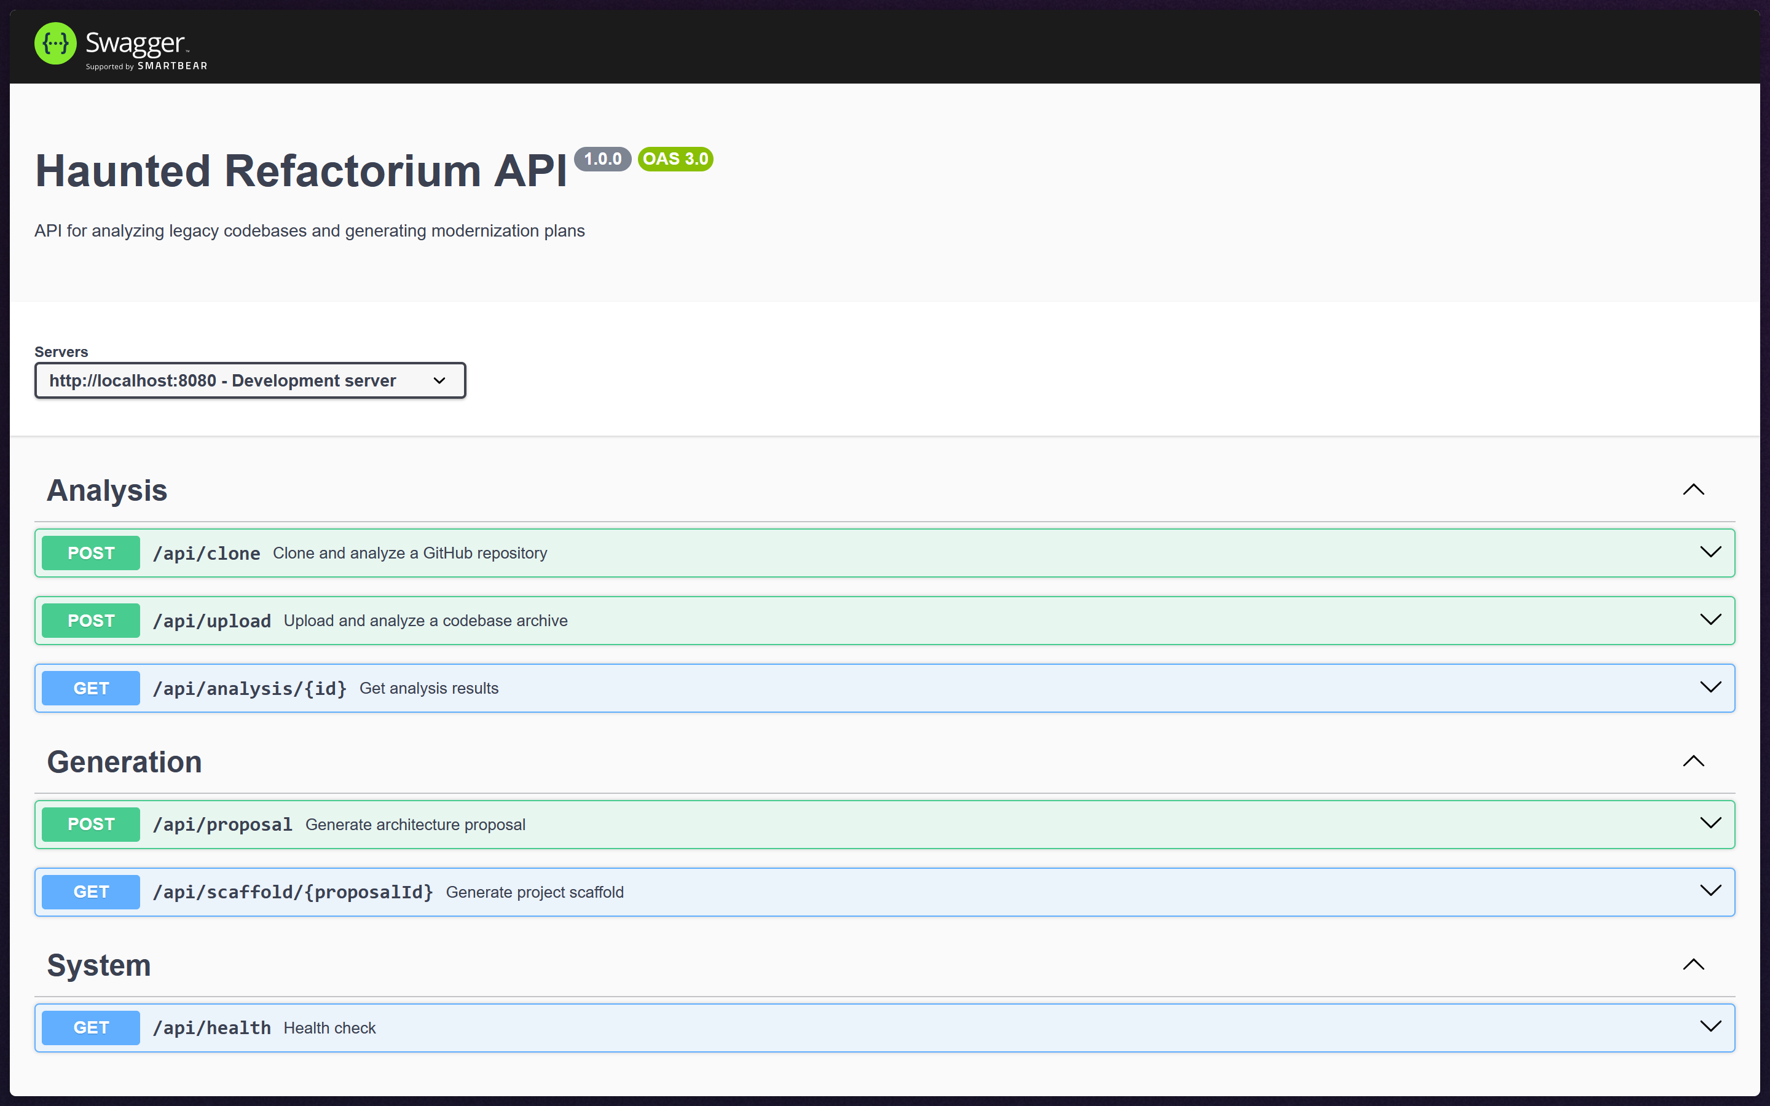Collapse the Generation section chevron
This screenshot has height=1106, width=1770.
tap(1693, 761)
